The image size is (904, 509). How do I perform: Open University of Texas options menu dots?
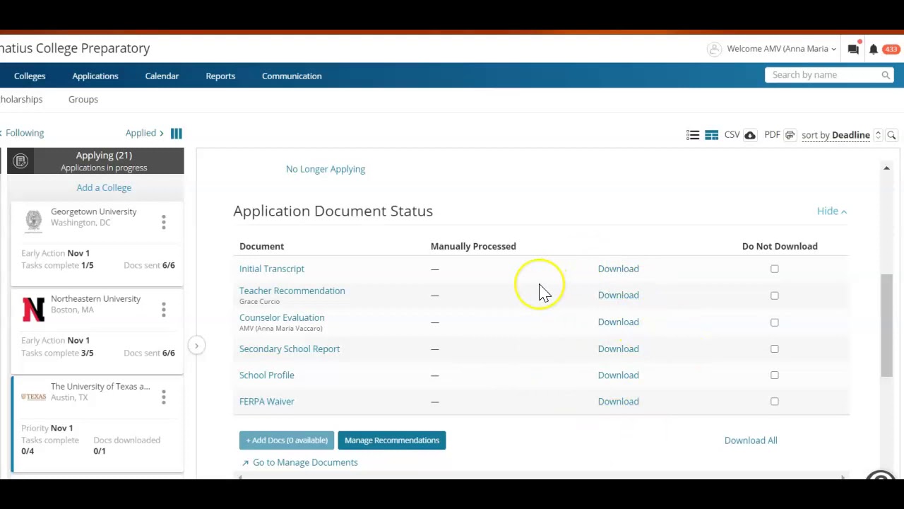pos(163,397)
